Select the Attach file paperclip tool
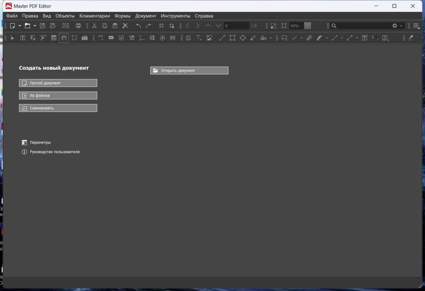The width and height of the screenshot is (425, 291). point(309,38)
